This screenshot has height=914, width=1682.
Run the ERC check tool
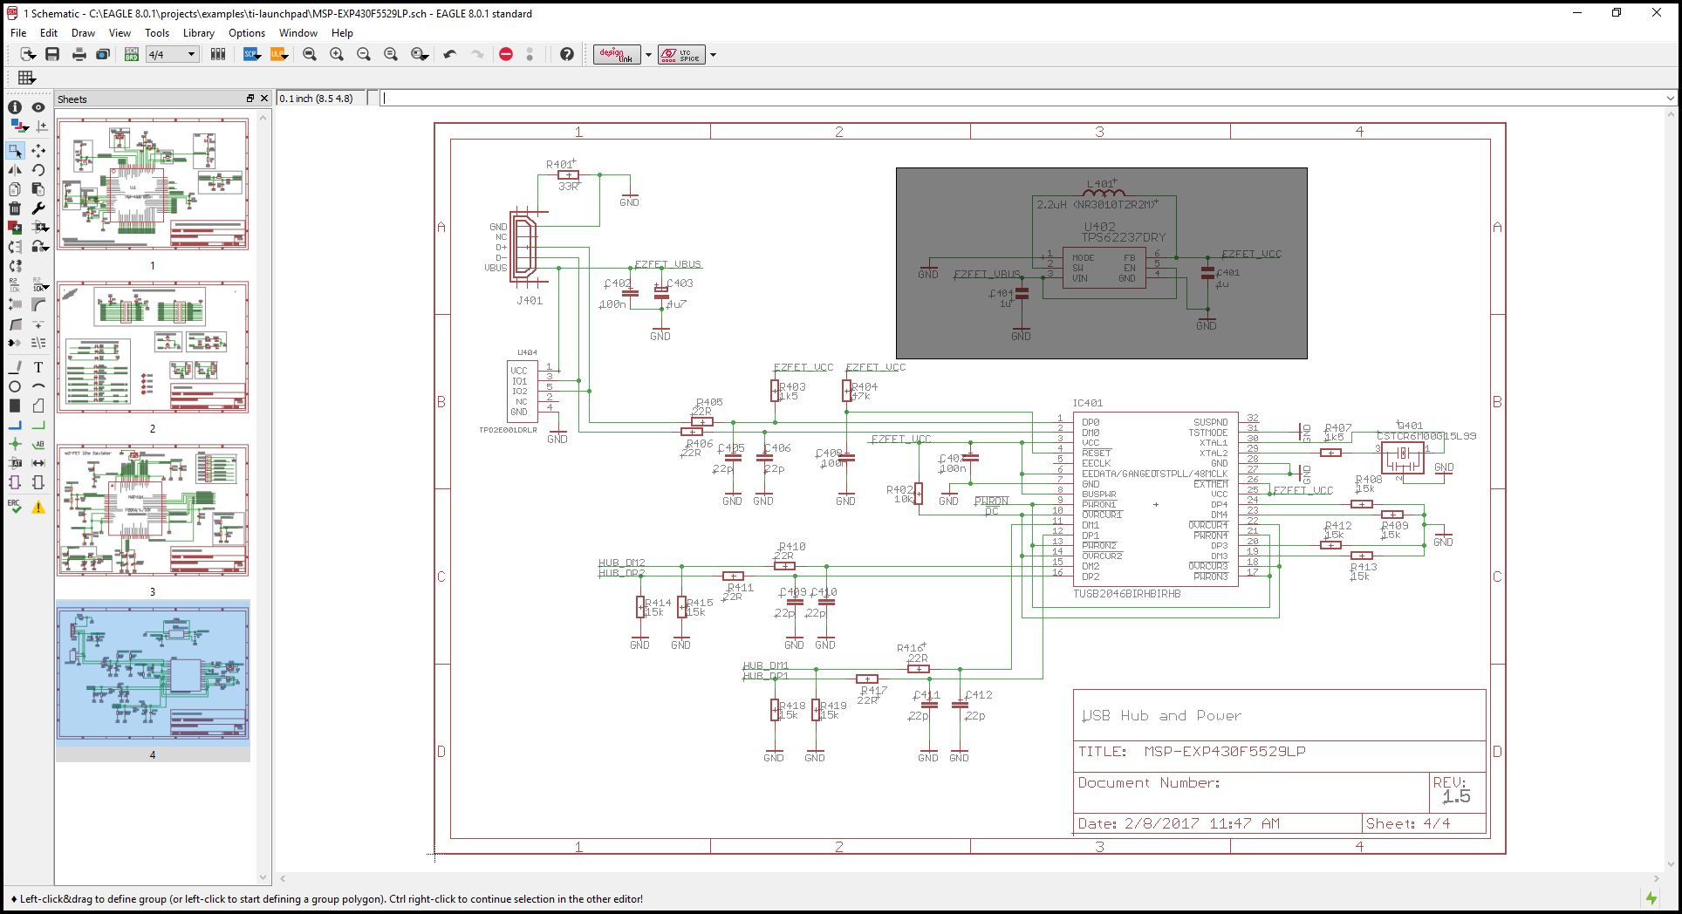[x=15, y=507]
